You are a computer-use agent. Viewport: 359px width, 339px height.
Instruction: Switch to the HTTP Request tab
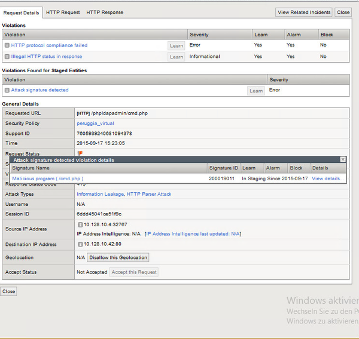[63, 12]
